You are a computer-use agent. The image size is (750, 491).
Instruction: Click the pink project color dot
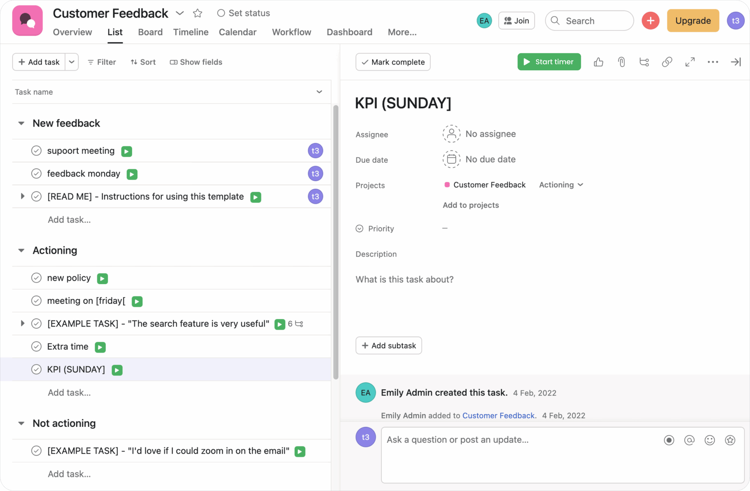coord(447,185)
